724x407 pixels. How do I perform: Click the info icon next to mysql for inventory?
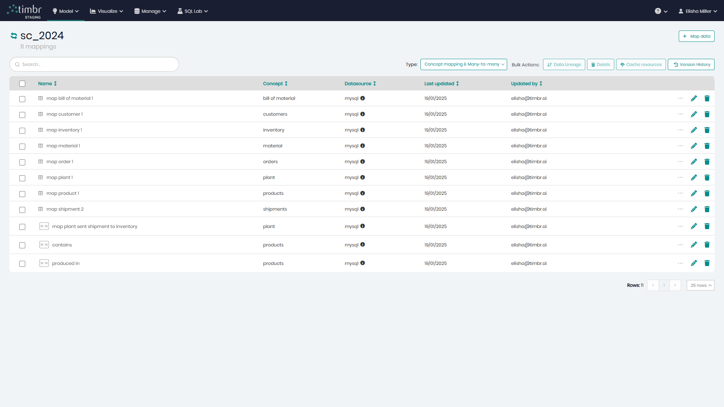click(x=362, y=130)
